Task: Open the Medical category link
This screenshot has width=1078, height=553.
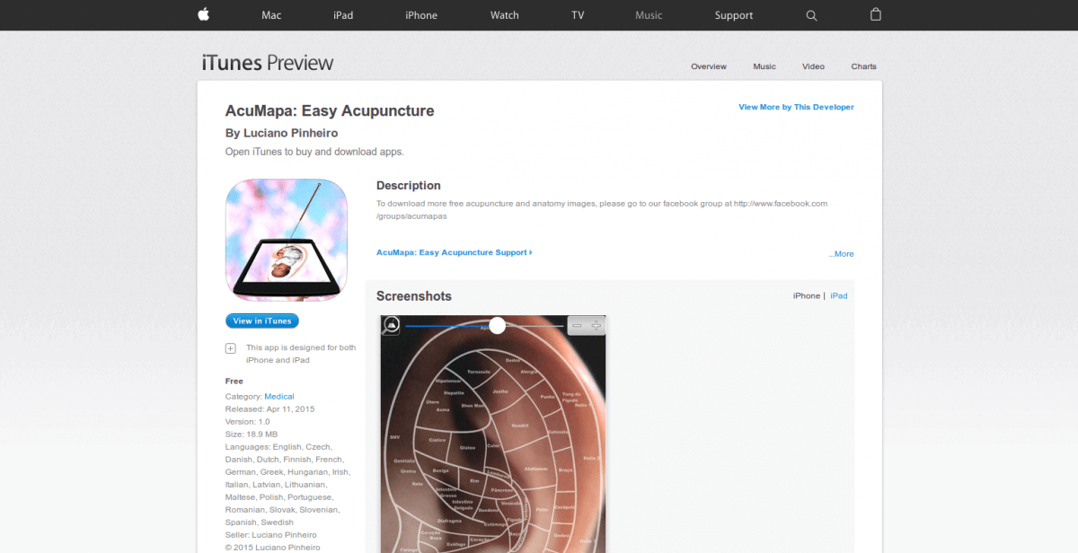Action: pos(279,396)
